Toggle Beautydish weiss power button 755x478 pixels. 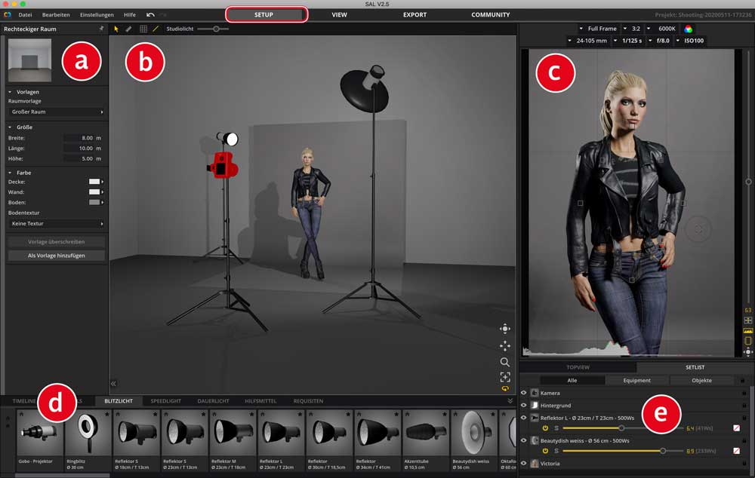point(545,451)
